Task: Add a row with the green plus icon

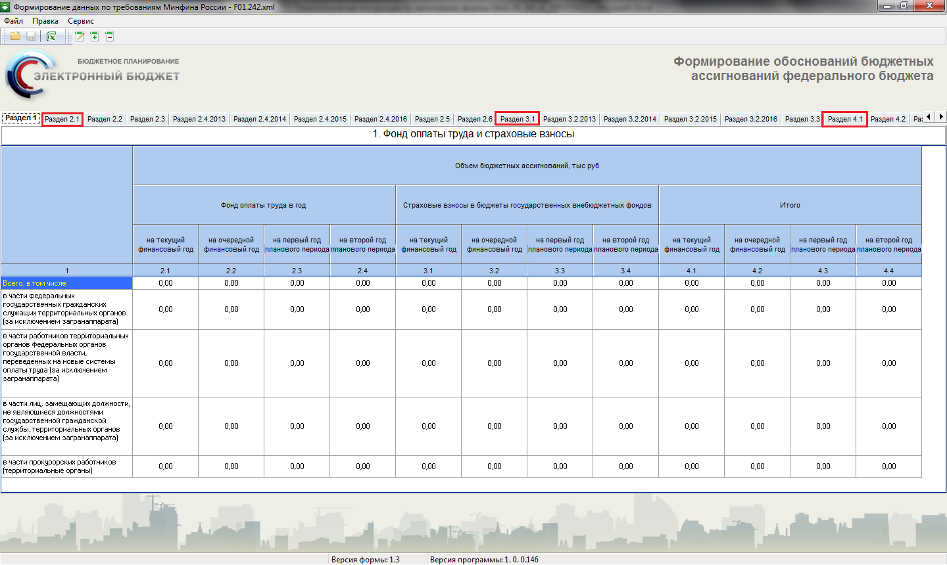Action: point(95,36)
